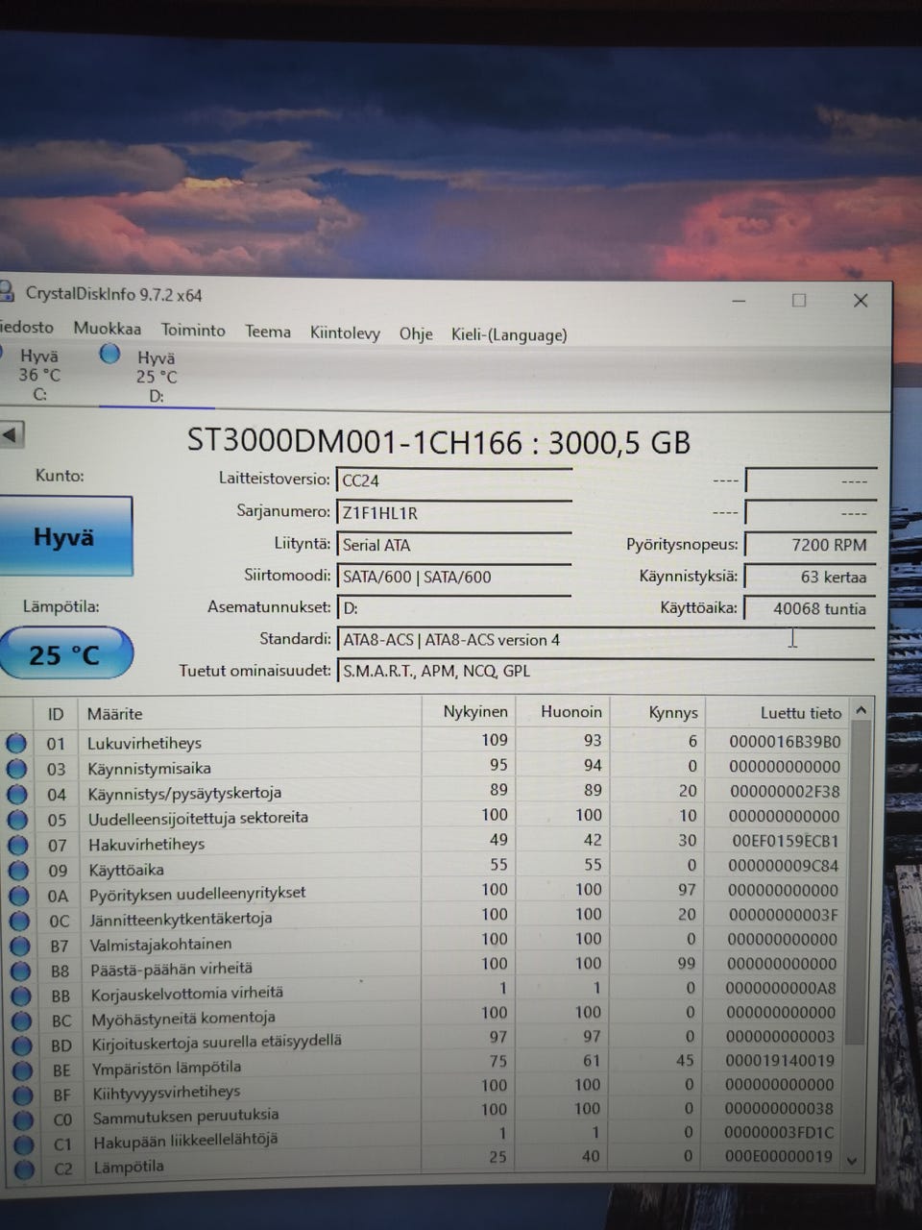Click the status orb for Käynnistymisaika row
Screen dimensions: 922x1230
point(16,768)
